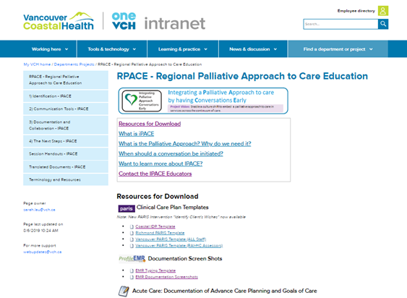The width and height of the screenshot is (407, 298).
Task: Click the Documentation Screen Shots heading
Action: pyautogui.click(x=185, y=258)
